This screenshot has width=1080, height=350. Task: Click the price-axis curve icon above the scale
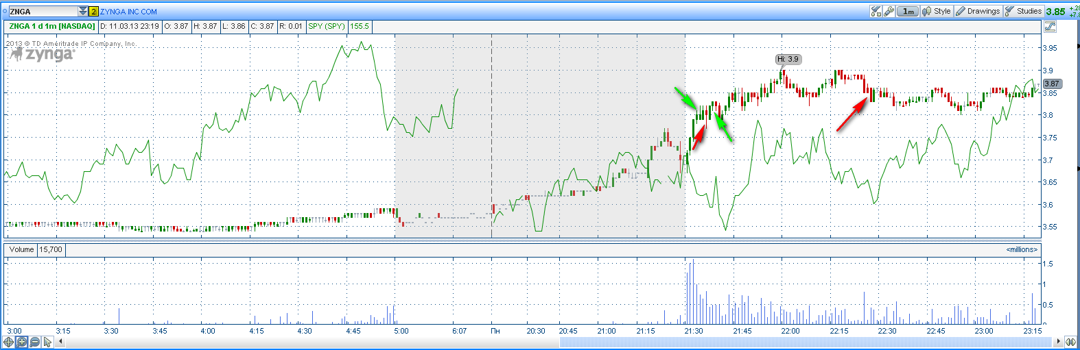(1050, 27)
